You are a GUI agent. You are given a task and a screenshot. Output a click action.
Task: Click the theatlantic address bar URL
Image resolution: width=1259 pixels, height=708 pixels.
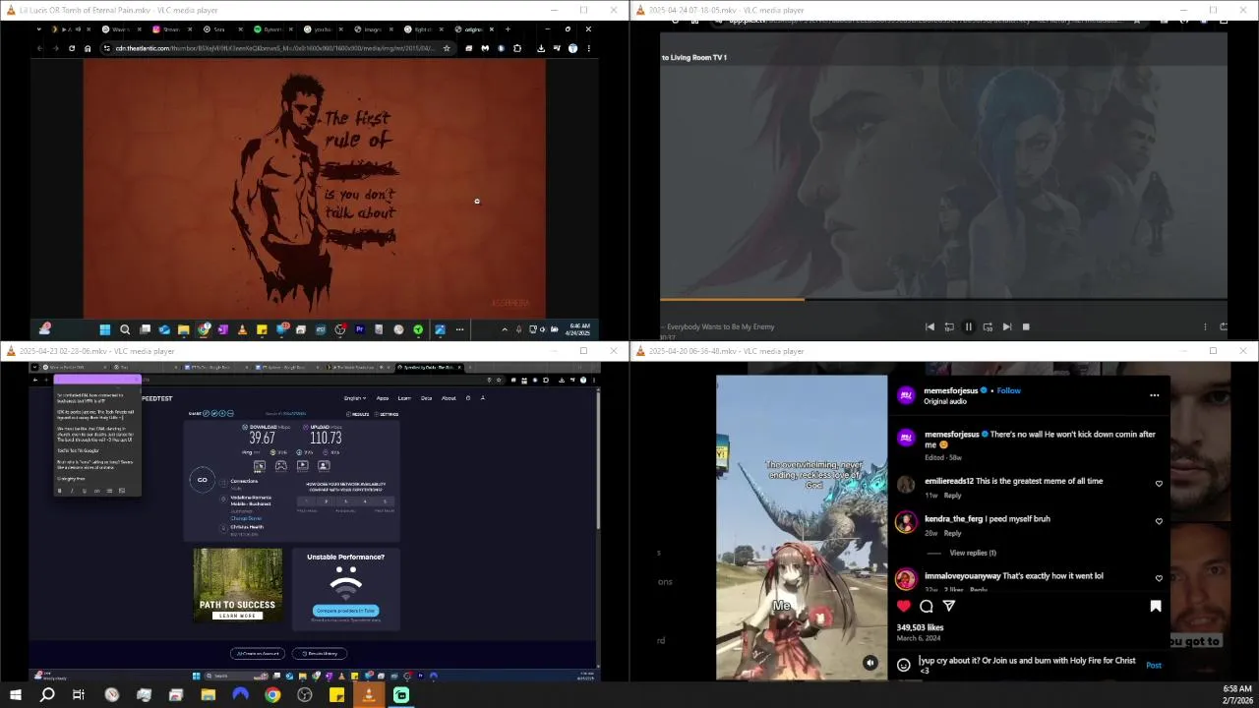[273, 48]
